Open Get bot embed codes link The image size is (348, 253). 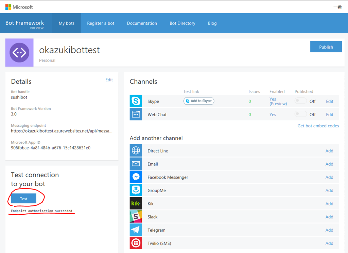[x=318, y=126]
